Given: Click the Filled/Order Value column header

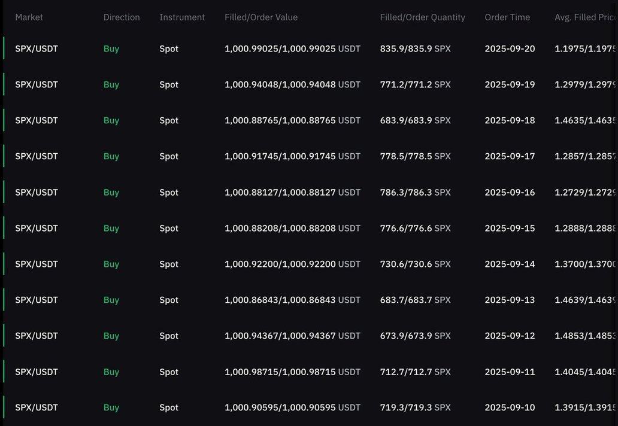Looking at the screenshot, I should coord(261,17).
